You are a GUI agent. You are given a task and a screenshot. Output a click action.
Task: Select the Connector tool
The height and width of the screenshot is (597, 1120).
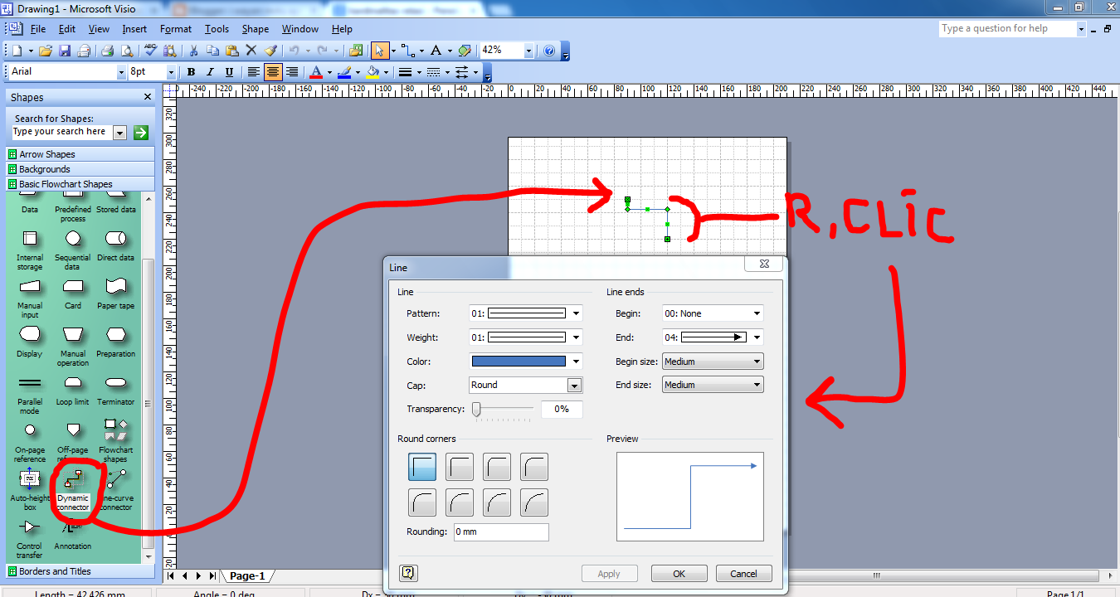407,51
